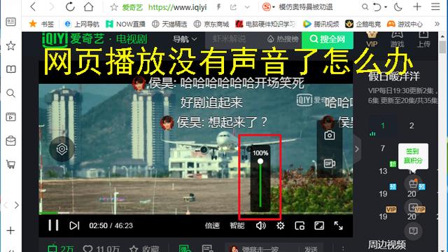Image resolution: width=448 pixels, height=252 pixels.
Task: Click the volume slider handle
Action: click(260, 162)
